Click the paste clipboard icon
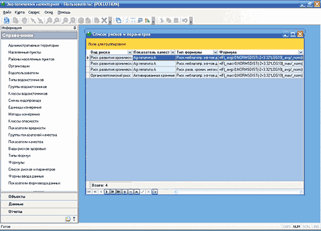Viewport: 321px width, 231px height. (x=176, y=20)
